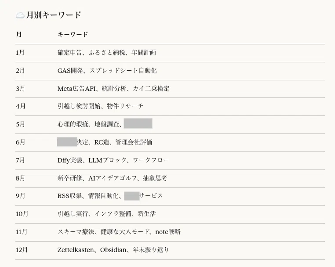Viewport: 335px width, 267px height.
Task: Click the 月別キーワード heading text
Action: [x=54, y=15]
